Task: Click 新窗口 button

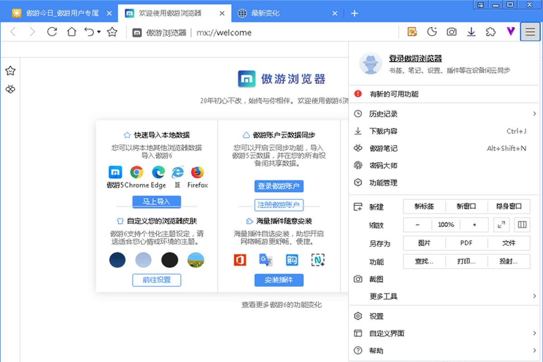Action: [467, 206]
